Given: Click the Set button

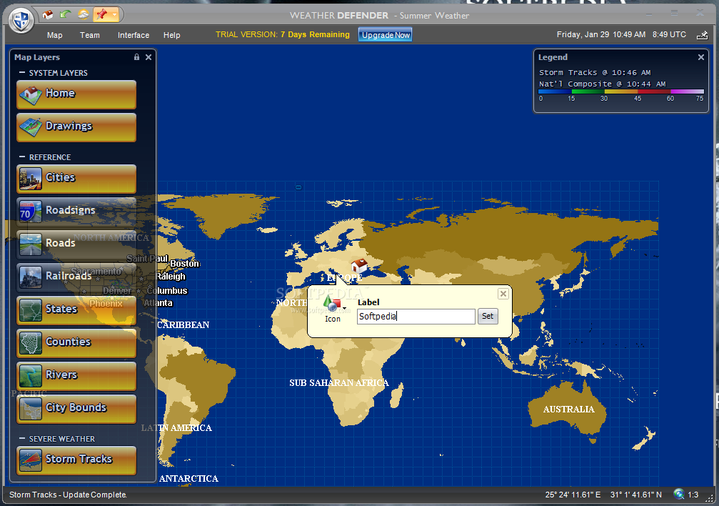Looking at the screenshot, I should coord(488,316).
